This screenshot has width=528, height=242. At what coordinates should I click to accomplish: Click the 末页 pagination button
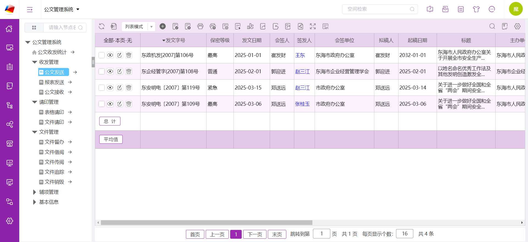click(277, 234)
